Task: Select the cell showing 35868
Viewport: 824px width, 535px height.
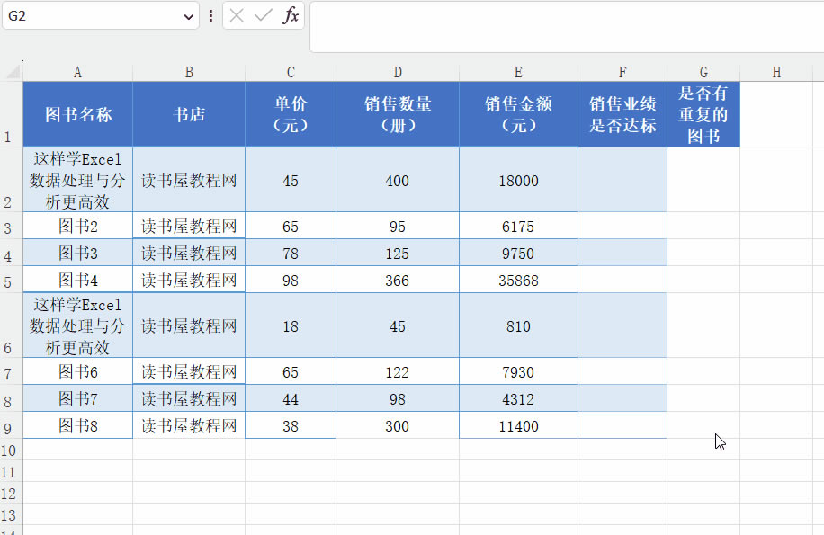Action: (x=518, y=280)
